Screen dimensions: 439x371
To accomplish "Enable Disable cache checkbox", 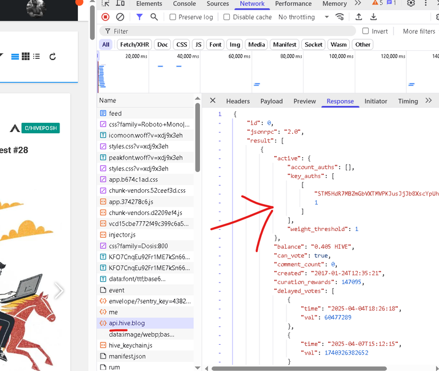I will pyautogui.click(x=226, y=17).
